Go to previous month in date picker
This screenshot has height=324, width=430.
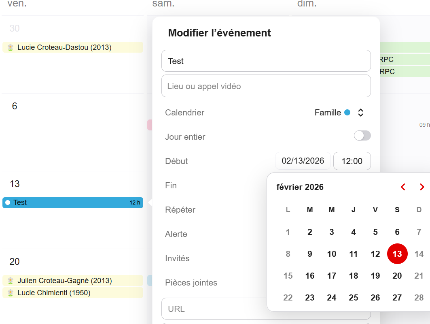[x=403, y=187]
